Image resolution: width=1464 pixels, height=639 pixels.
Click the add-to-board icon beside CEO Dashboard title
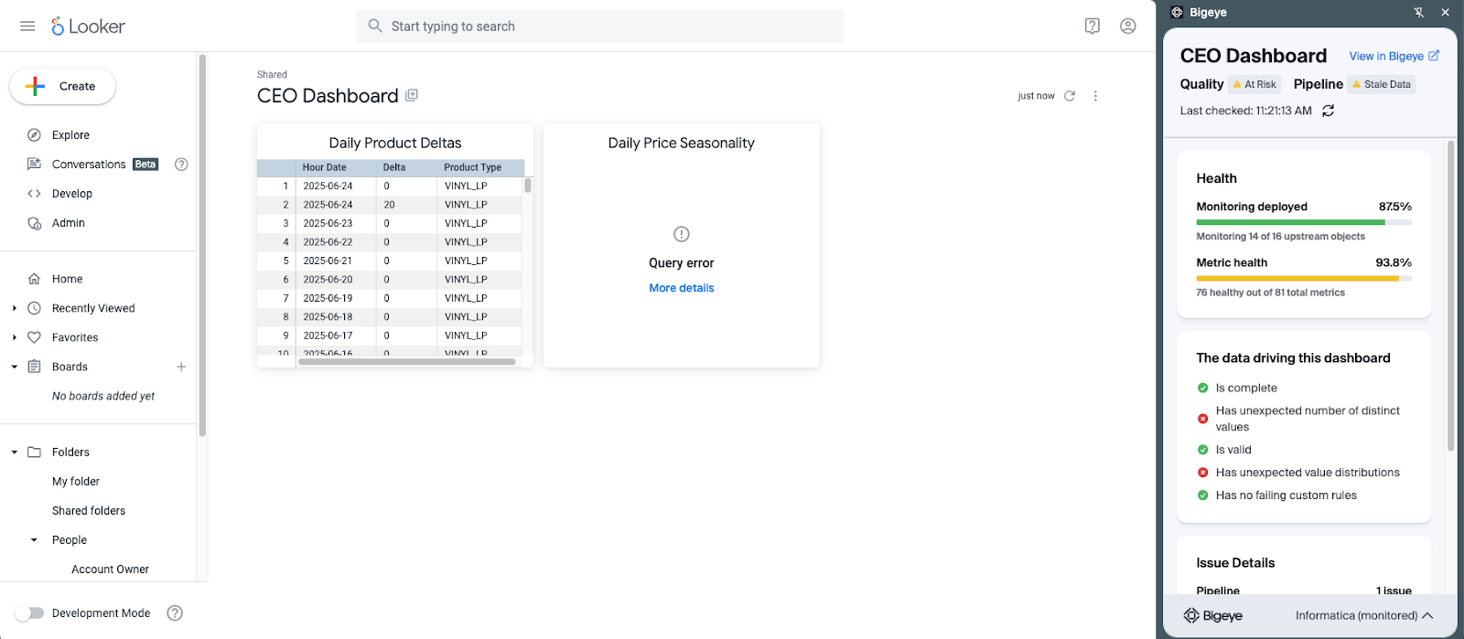412,95
